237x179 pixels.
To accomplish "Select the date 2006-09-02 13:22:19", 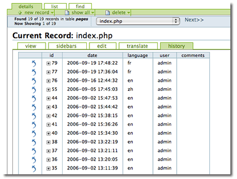I will tap(92, 142).
